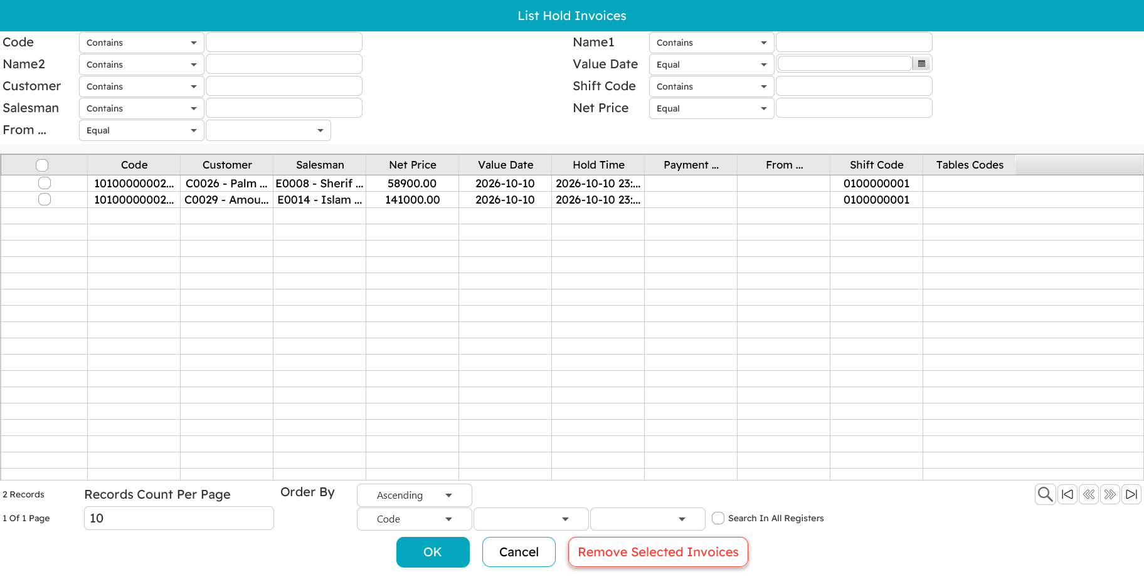The image size is (1144, 582).
Task: Click the Hold Time column header
Action: (x=598, y=165)
